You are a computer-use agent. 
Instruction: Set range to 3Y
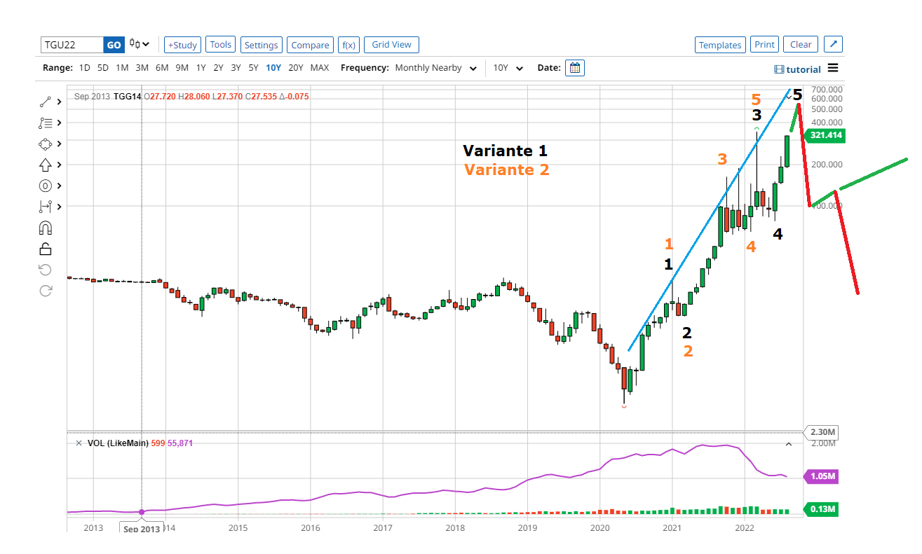[236, 68]
